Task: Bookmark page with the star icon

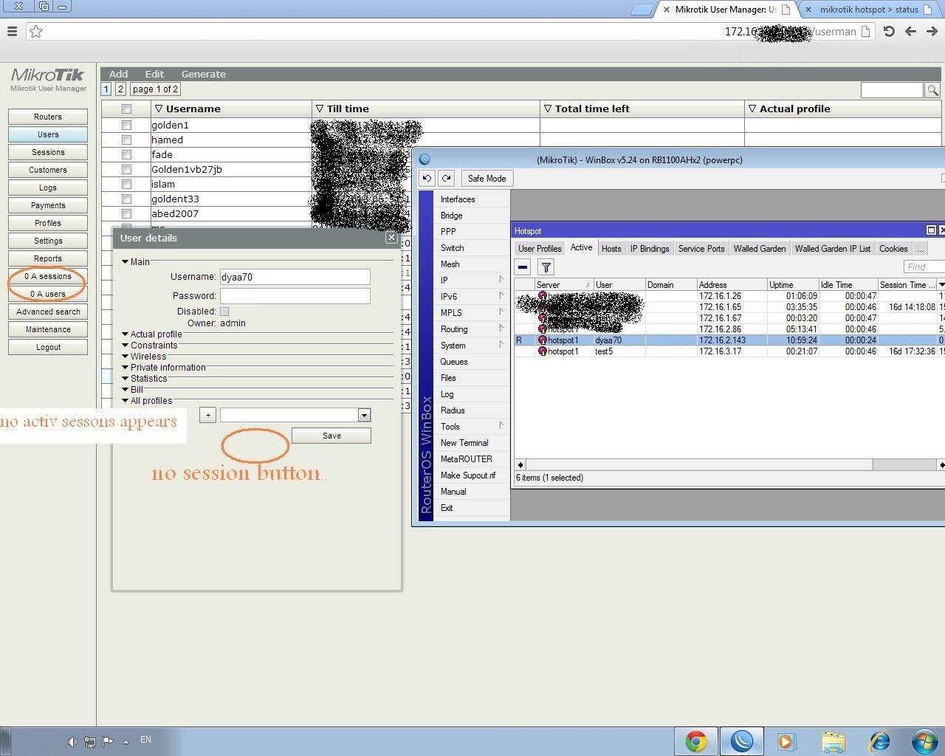Action: click(35, 31)
